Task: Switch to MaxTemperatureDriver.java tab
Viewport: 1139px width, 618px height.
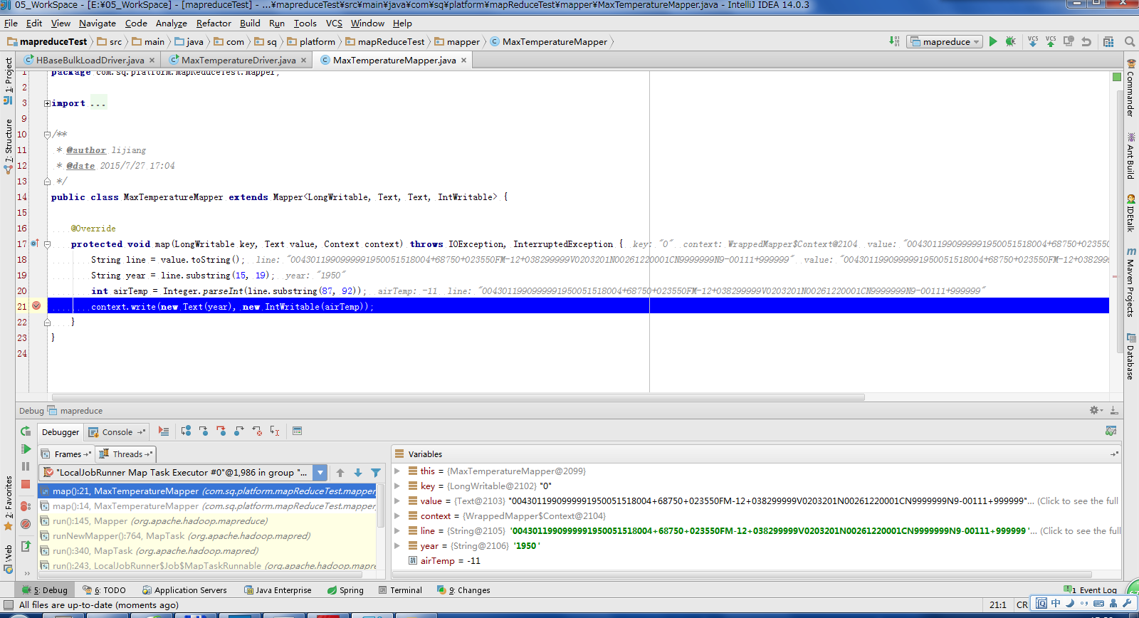Action: coord(238,61)
